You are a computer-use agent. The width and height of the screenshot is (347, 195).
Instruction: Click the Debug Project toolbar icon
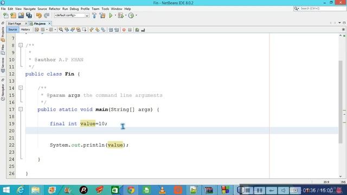tap(120, 16)
